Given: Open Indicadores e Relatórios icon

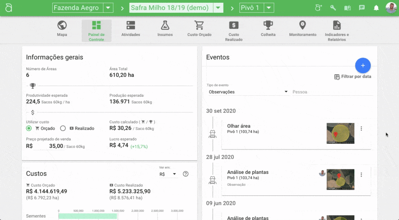Looking at the screenshot, I should point(337,26).
